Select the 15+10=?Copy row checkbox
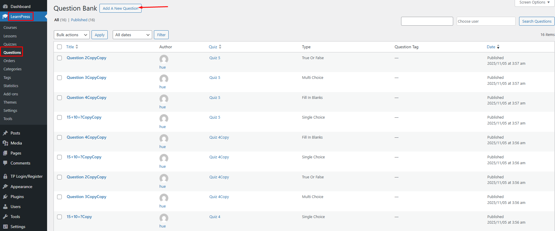 pyautogui.click(x=59, y=217)
